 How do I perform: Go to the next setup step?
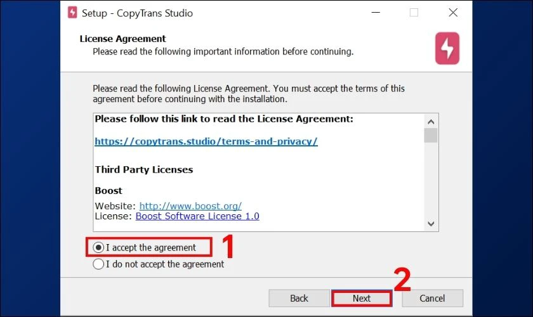pyautogui.click(x=362, y=299)
